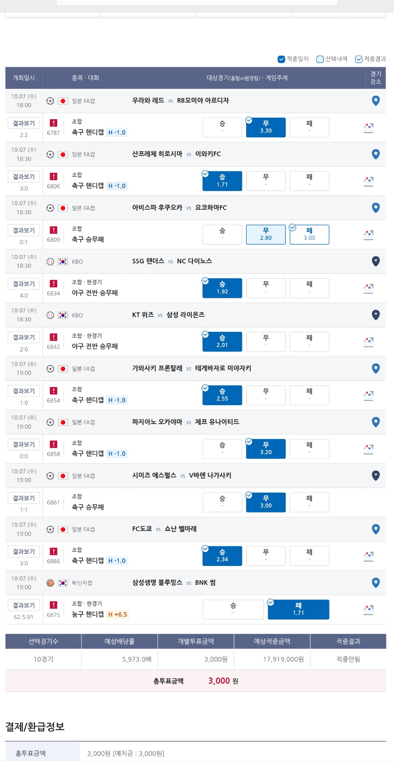Image resolution: width=394 pixels, height=769 pixels.
Task: Toggle the 적중결과 checkbox
Action: click(359, 59)
